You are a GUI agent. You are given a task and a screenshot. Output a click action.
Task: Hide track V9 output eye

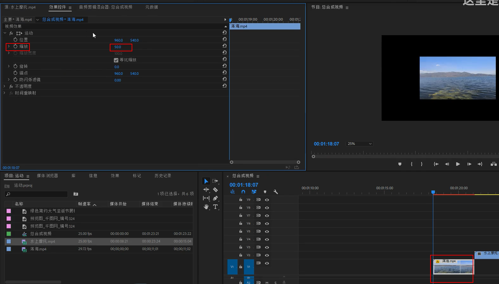[267, 200]
